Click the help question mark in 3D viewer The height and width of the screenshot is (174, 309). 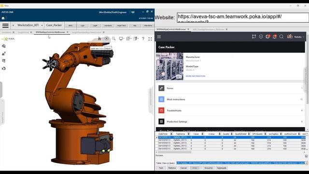[x=143, y=39]
